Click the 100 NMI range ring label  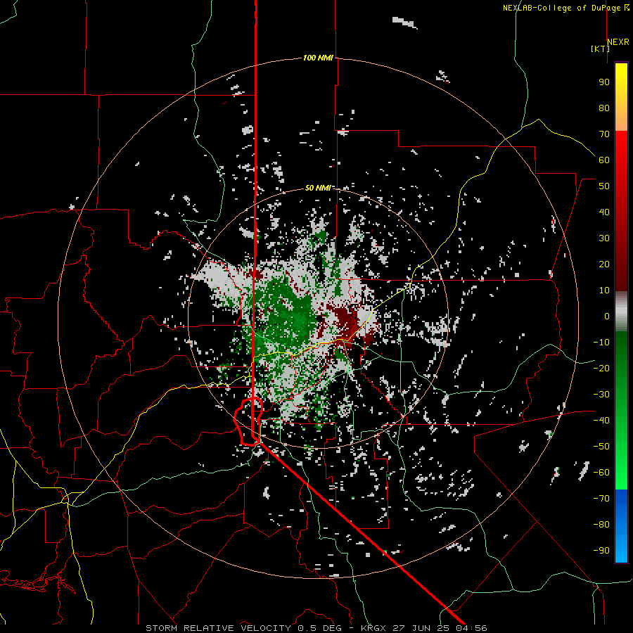318,58
